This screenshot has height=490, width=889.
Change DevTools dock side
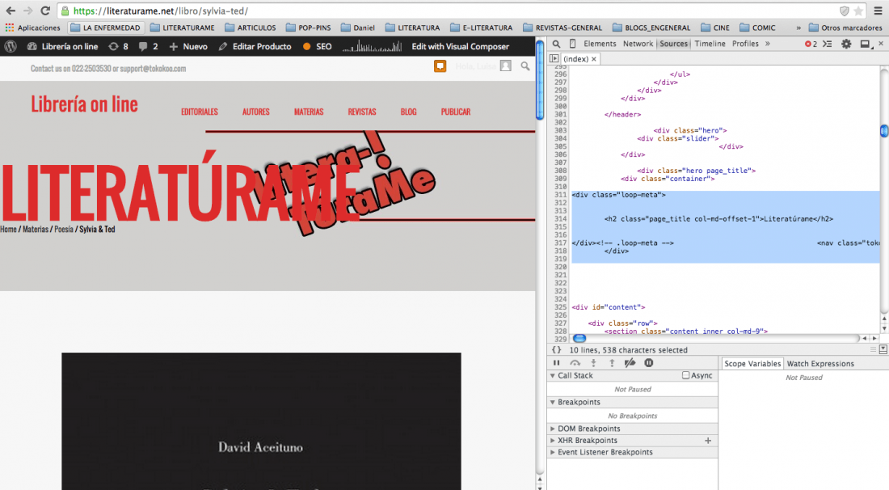(x=866, y=44)
